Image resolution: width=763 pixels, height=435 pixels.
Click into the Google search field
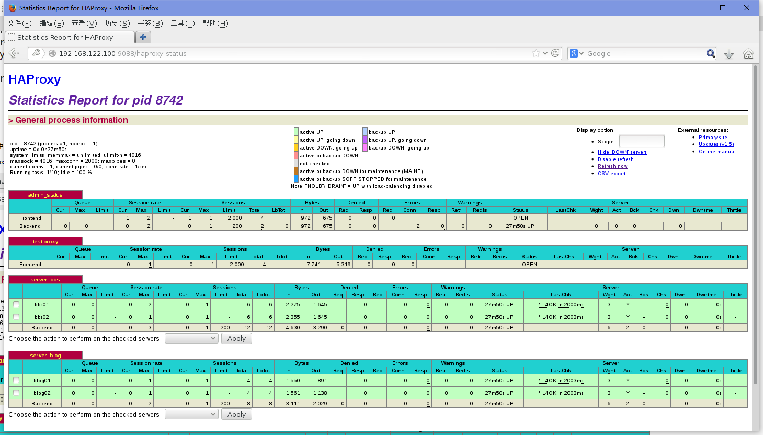[x=645, y=53]
